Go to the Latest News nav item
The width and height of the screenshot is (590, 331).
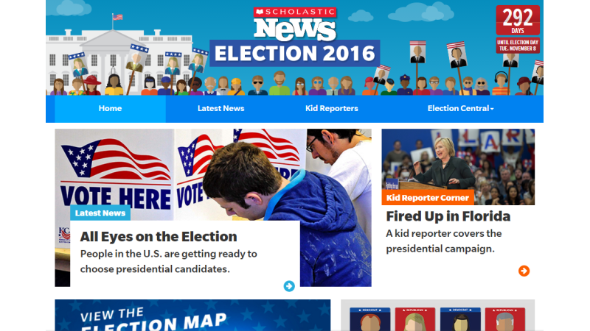click(221, 108)
